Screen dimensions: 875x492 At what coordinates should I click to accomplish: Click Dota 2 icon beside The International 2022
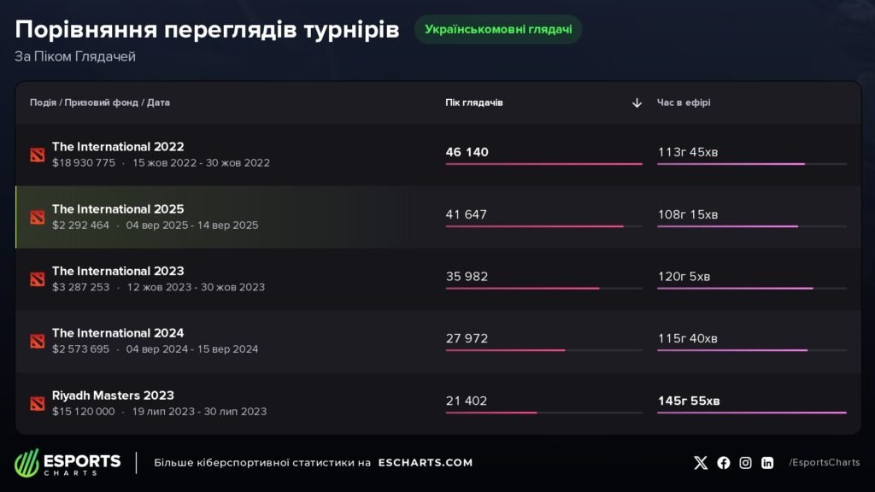pyautogui.click(x=37, y=155)
